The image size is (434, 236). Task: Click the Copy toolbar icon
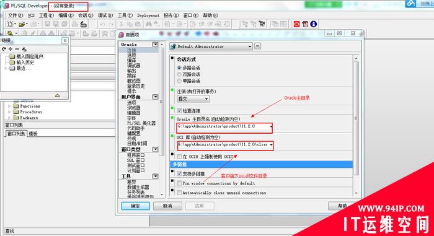pos(130,24)
